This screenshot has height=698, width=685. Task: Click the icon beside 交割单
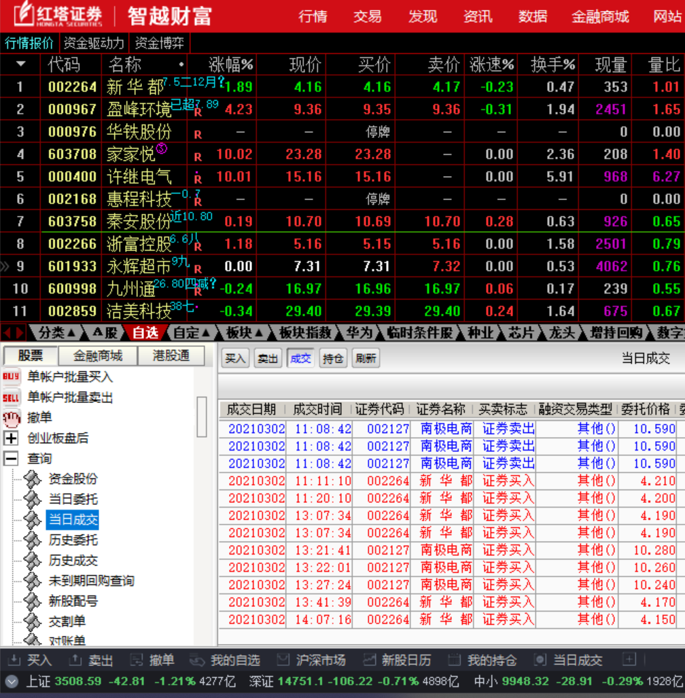tap(32, 621)
